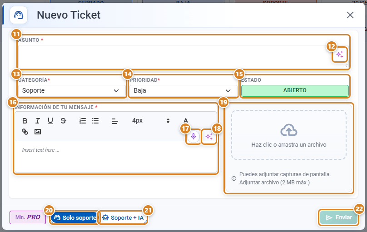Image resolution: width=367 pixels, height=232 pixels.
Task: Send the ticket with Enviar button
Action: [x=339, y=217]
